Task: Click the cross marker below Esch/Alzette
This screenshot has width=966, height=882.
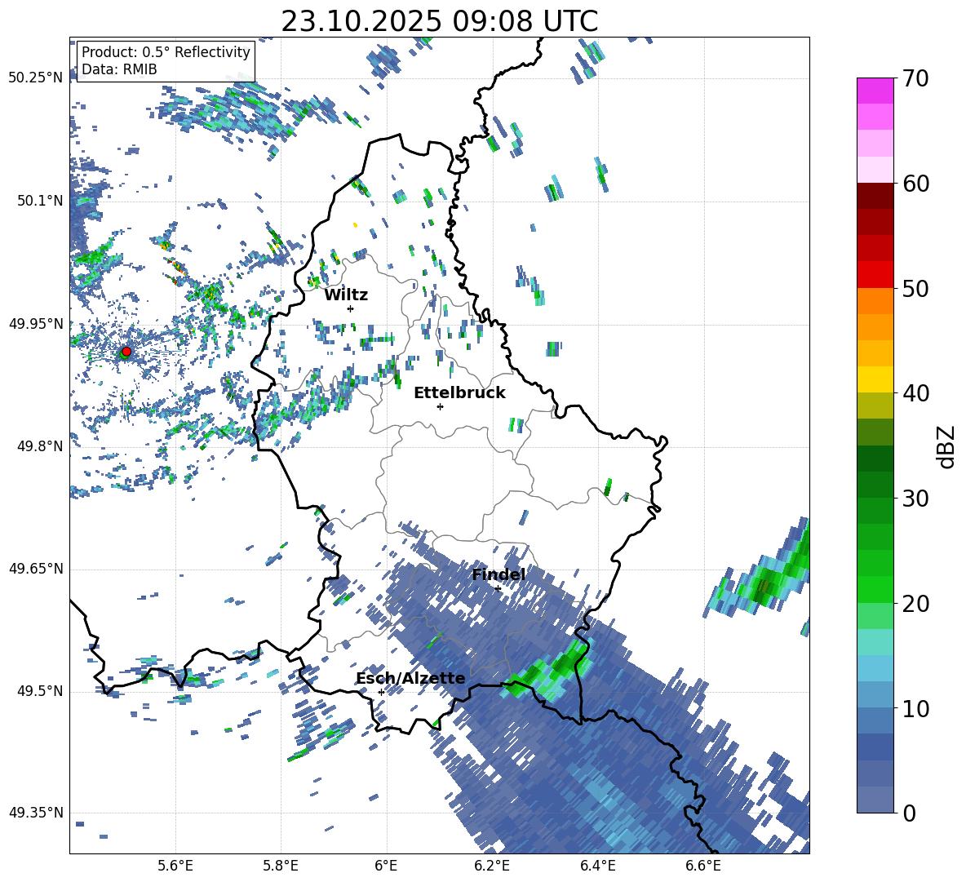Action: tap(381, 692)
